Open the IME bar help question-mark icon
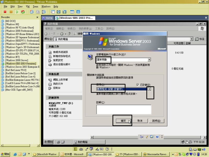 pos(107,149)
